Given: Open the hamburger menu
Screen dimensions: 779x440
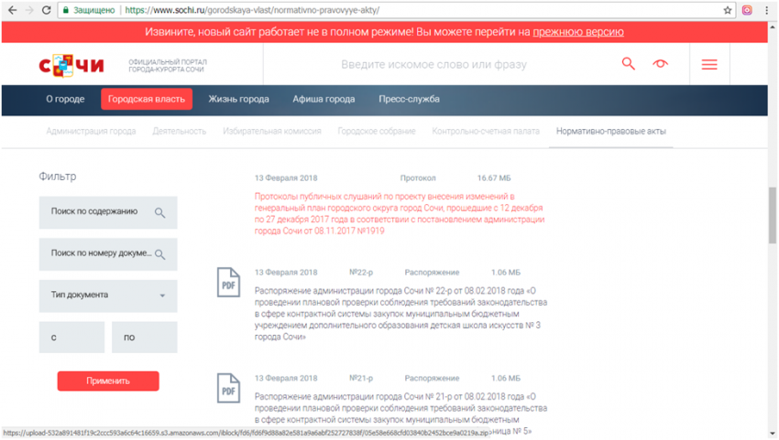Looking at the screenshot, I should point(708,65).
